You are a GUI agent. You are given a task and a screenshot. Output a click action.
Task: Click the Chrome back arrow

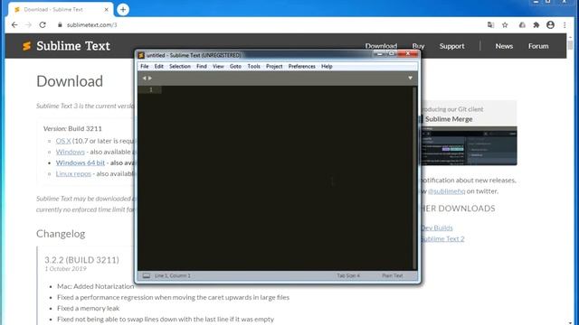[14, 24]
